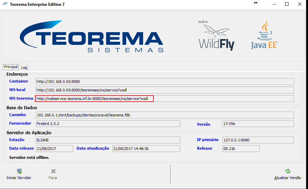Click the Versão field showing 17.09a
The image size is (308, 189).
click(258, 124)
